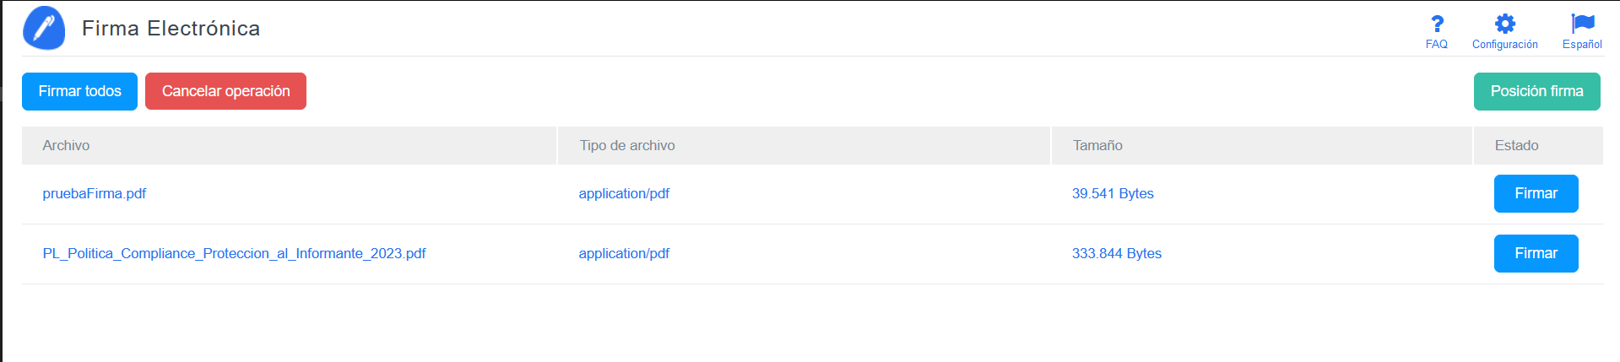This screenshot has width=1620, height=362.
Task: Click the Tipo de archivo column header
Action: [x=627, y=145]
